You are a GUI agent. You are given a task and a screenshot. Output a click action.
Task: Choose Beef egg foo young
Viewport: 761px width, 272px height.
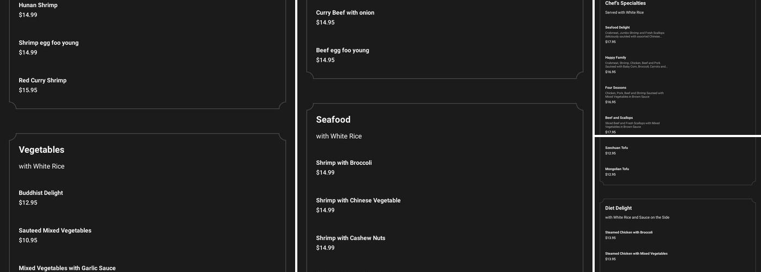pos(342,50)
